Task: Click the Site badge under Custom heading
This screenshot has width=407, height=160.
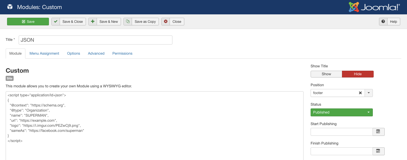Action: point(10,79)
